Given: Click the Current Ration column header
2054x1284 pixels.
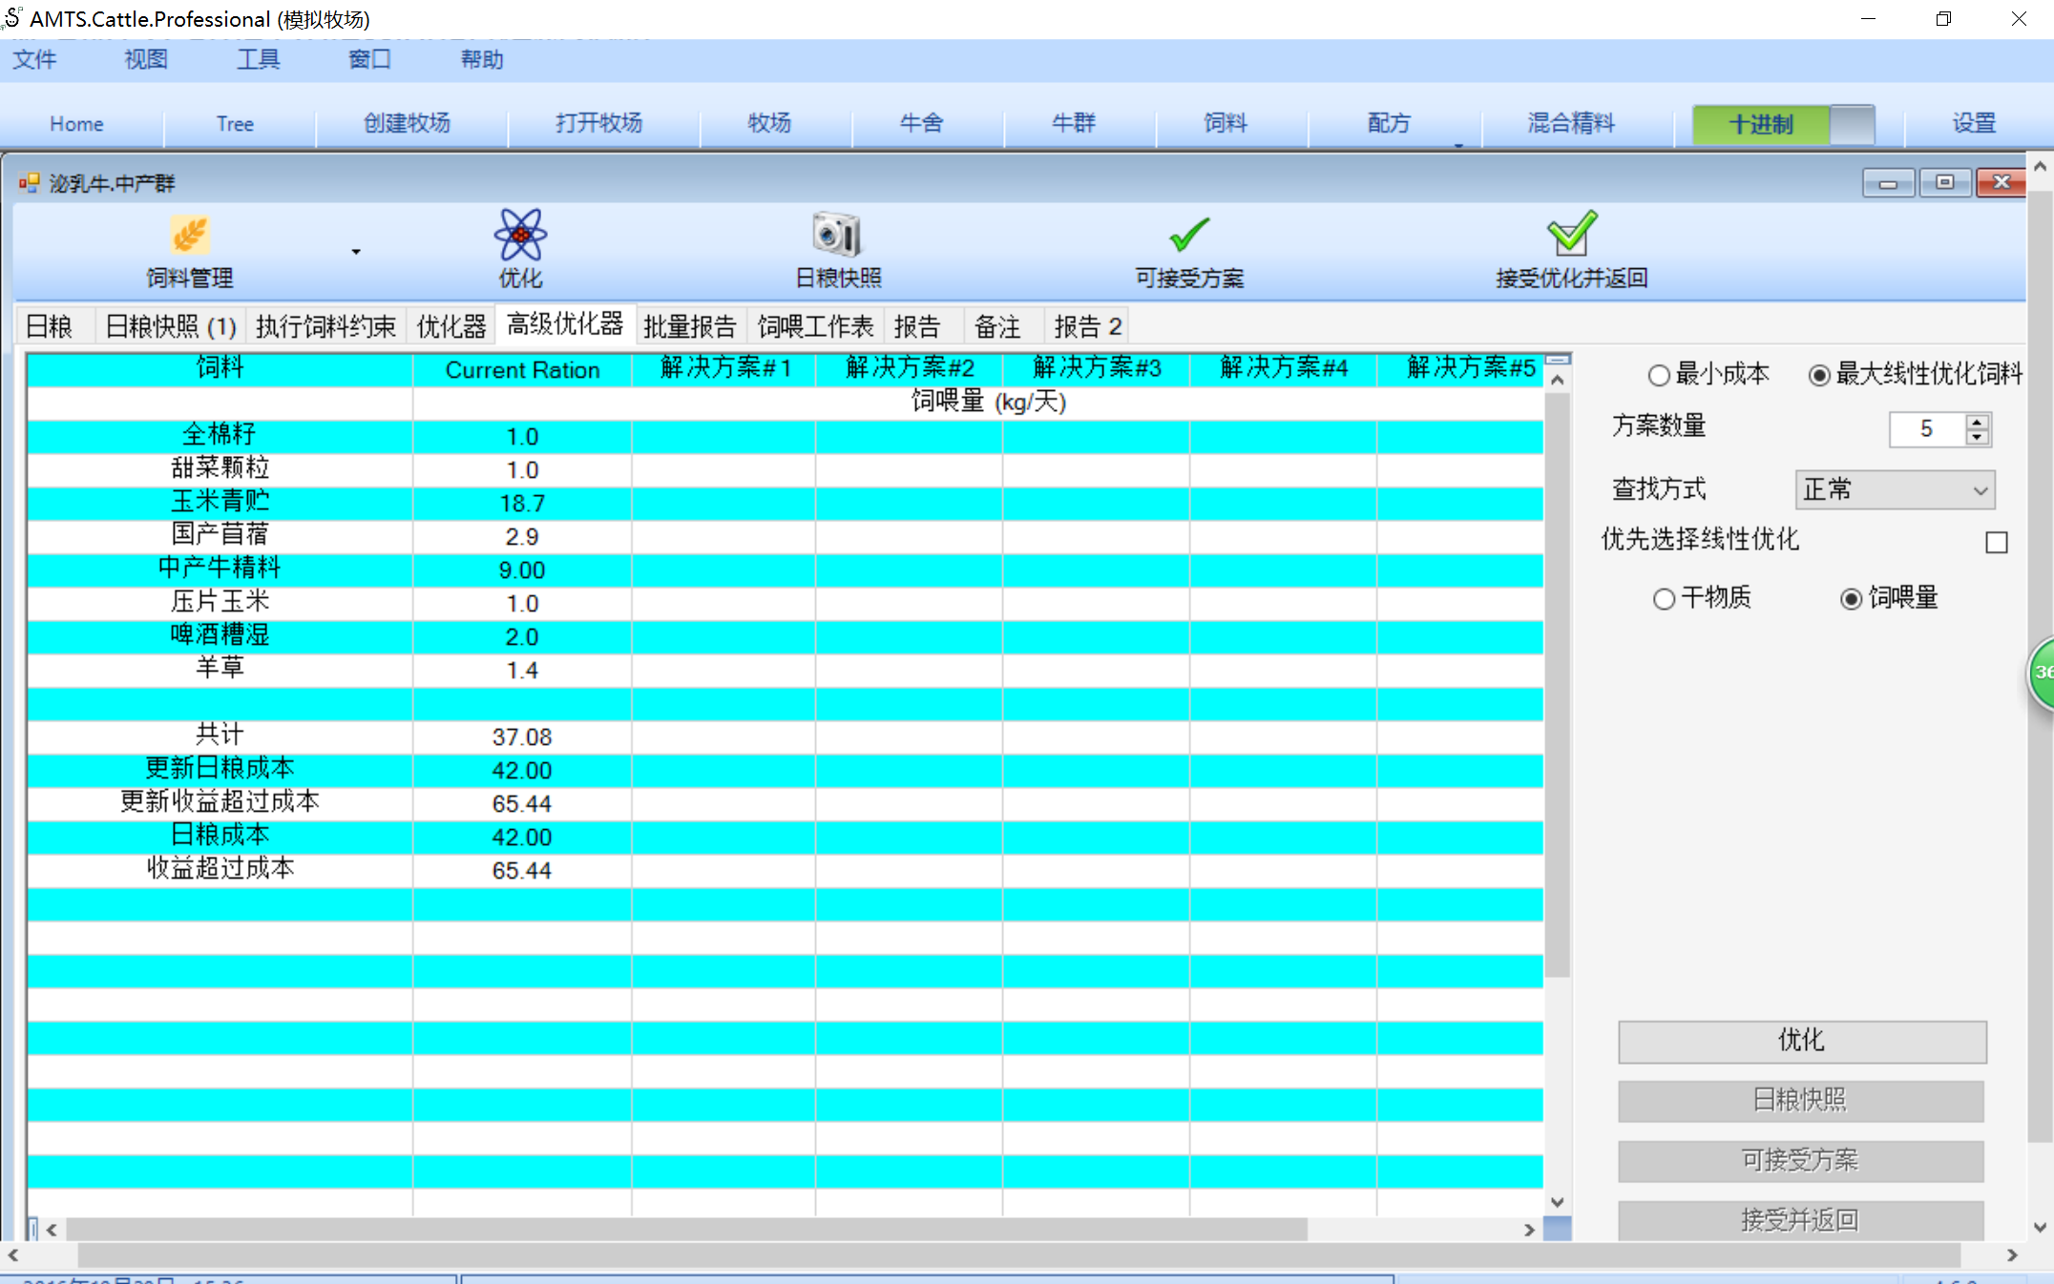Looking at the screenshot, I should point(522,370).
